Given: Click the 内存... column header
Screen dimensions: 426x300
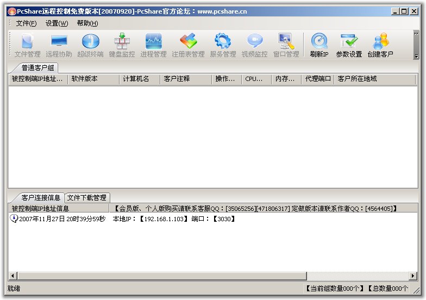Looking at the screenshot, I should pos(286,79).
